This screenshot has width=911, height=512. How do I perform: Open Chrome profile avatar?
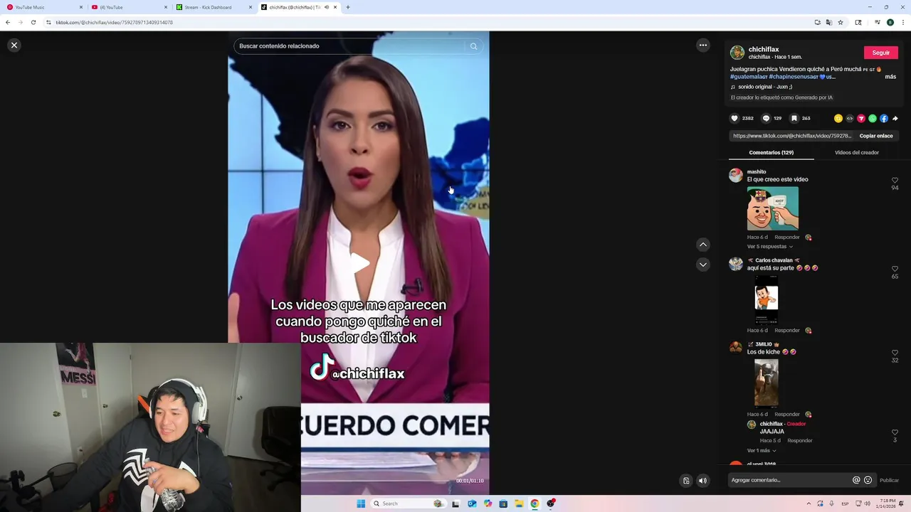tap(890, 23)
